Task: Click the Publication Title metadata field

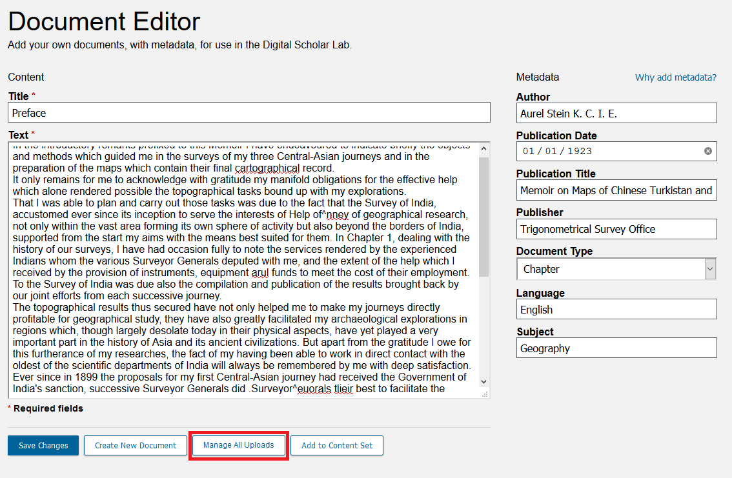Action: 616,190
